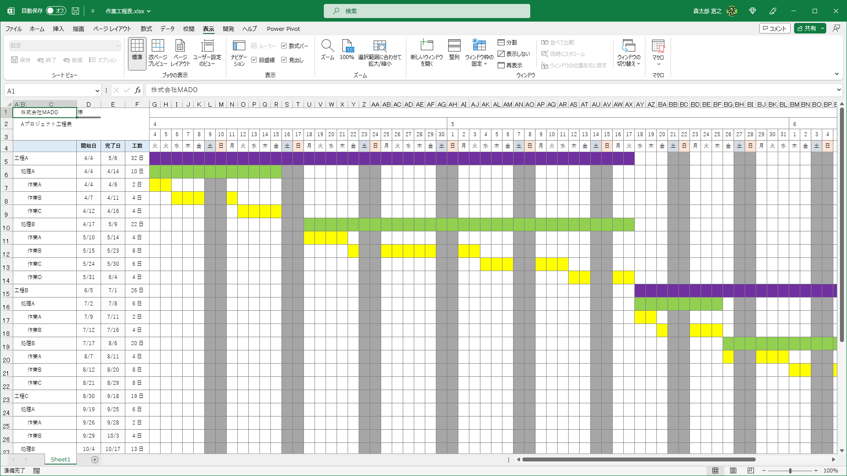Click the Comments button
Image resolution: width=847 pixels, height=476 pixels.
click(x=774, y=28)
